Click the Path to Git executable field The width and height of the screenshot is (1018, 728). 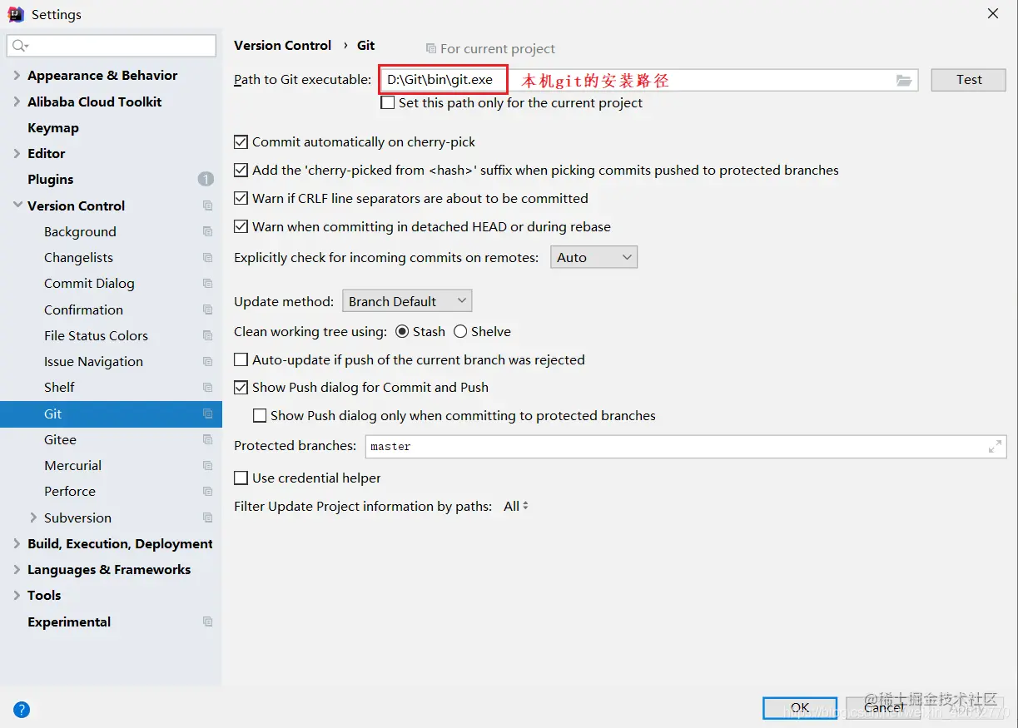[648, 80]
